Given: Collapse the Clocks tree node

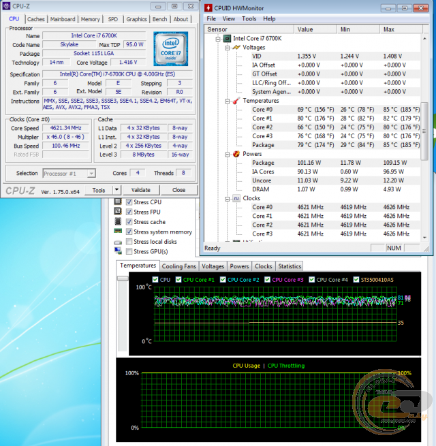Looking at the screenshot, I should (x=227, y=199).
